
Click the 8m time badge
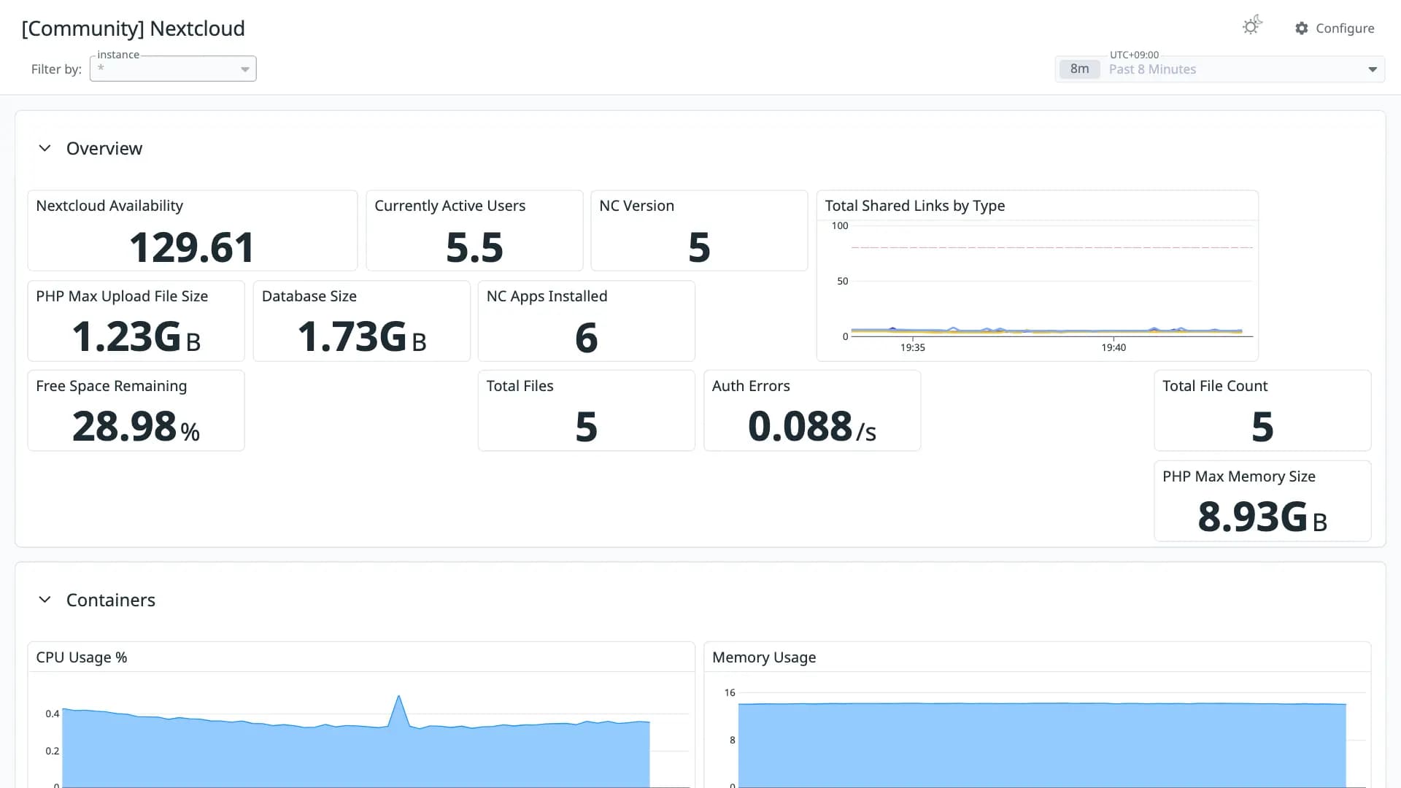click(1079, 69)
